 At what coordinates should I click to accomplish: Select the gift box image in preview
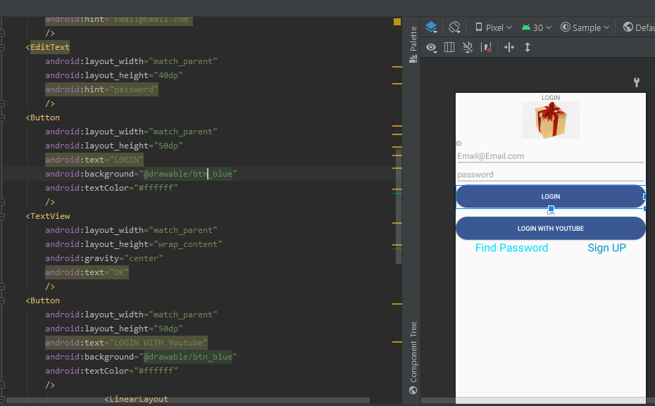pyautogui.click(x=551, y=120)
